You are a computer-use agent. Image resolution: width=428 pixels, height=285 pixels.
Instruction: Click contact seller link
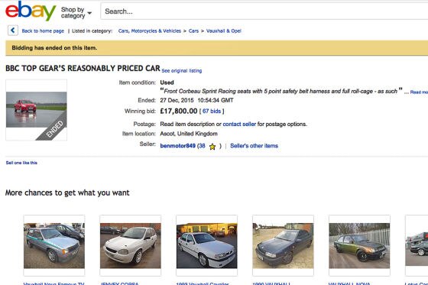click(239, 125)
